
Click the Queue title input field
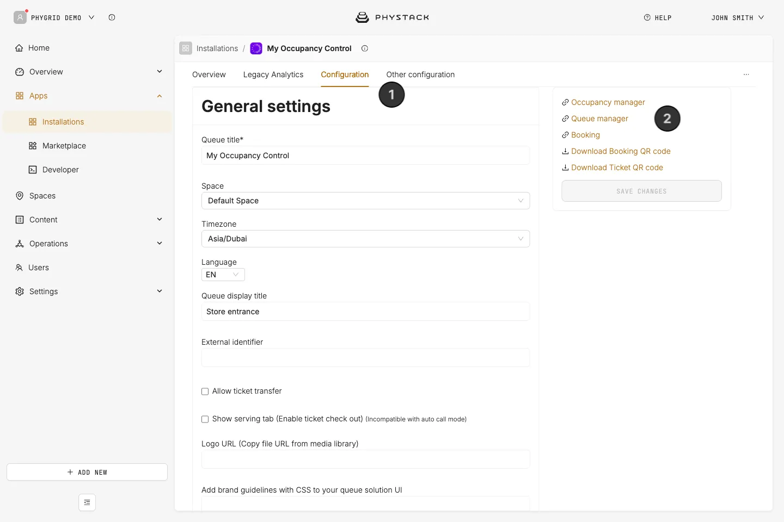[366, 156]
